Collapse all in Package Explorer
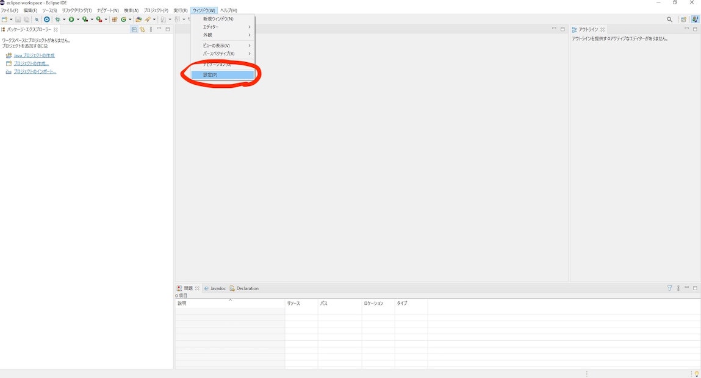 coord(134,29)
